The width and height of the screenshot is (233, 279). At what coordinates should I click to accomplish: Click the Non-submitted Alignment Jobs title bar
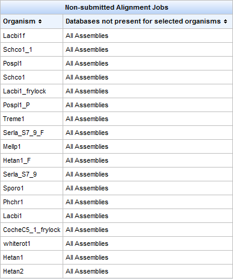116,7
